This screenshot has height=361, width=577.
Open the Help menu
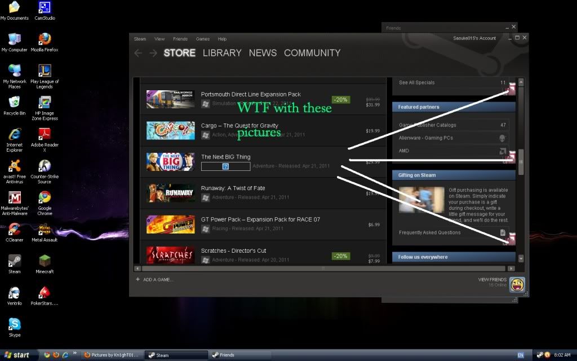coord(222,39)
